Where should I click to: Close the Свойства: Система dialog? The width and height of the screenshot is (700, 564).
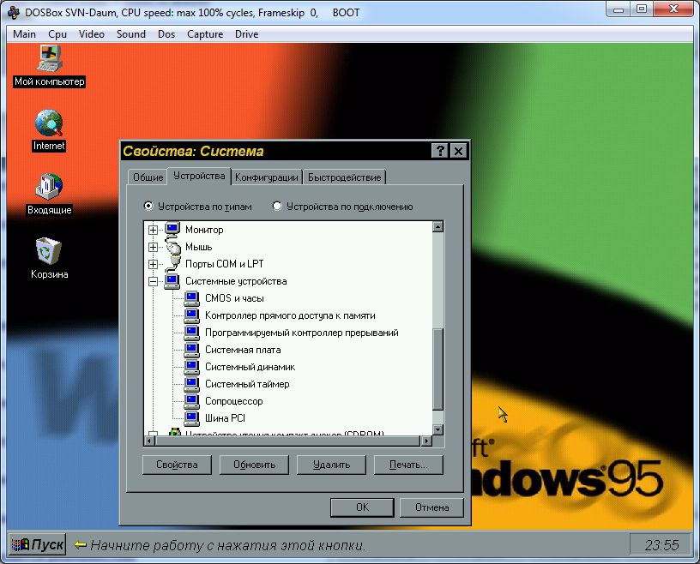pyautogui.click(x=458, y=151)
